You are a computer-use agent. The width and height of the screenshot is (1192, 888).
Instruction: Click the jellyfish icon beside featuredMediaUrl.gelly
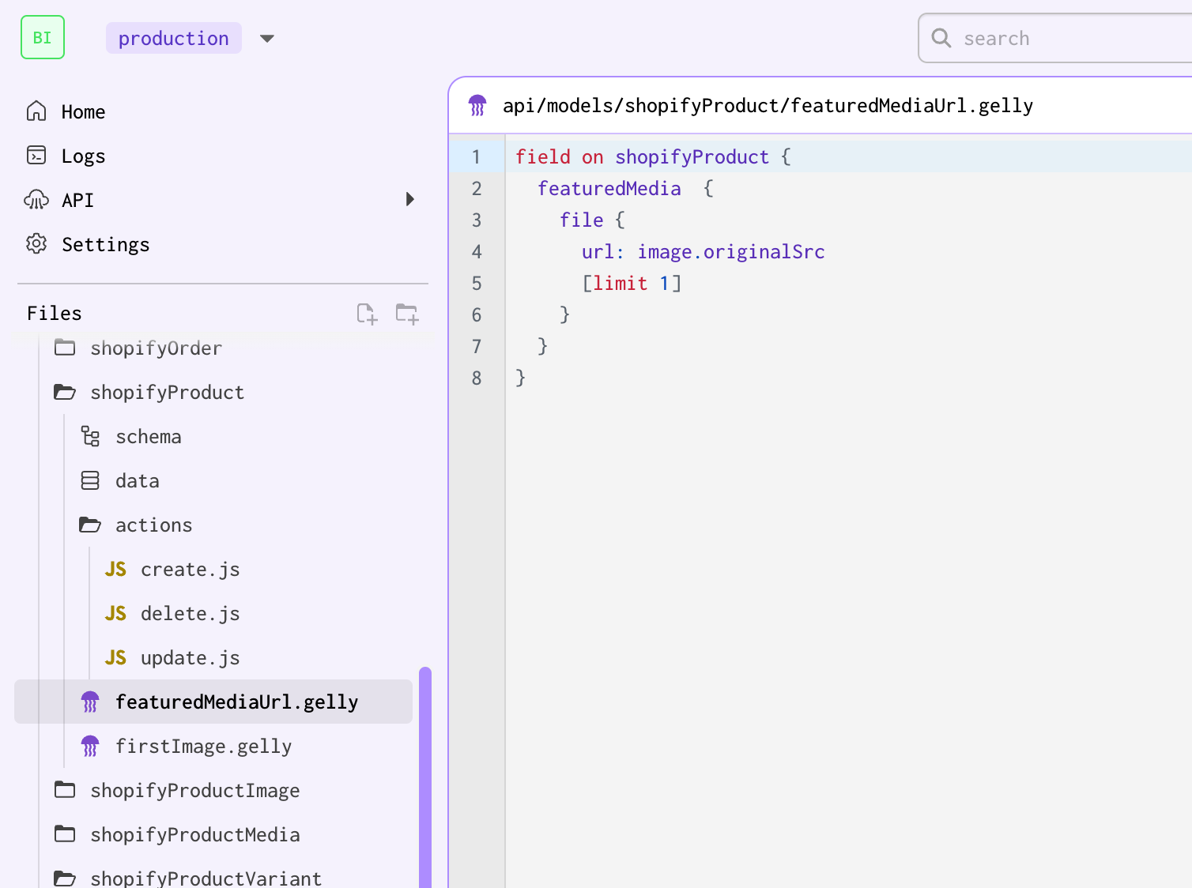89,702
